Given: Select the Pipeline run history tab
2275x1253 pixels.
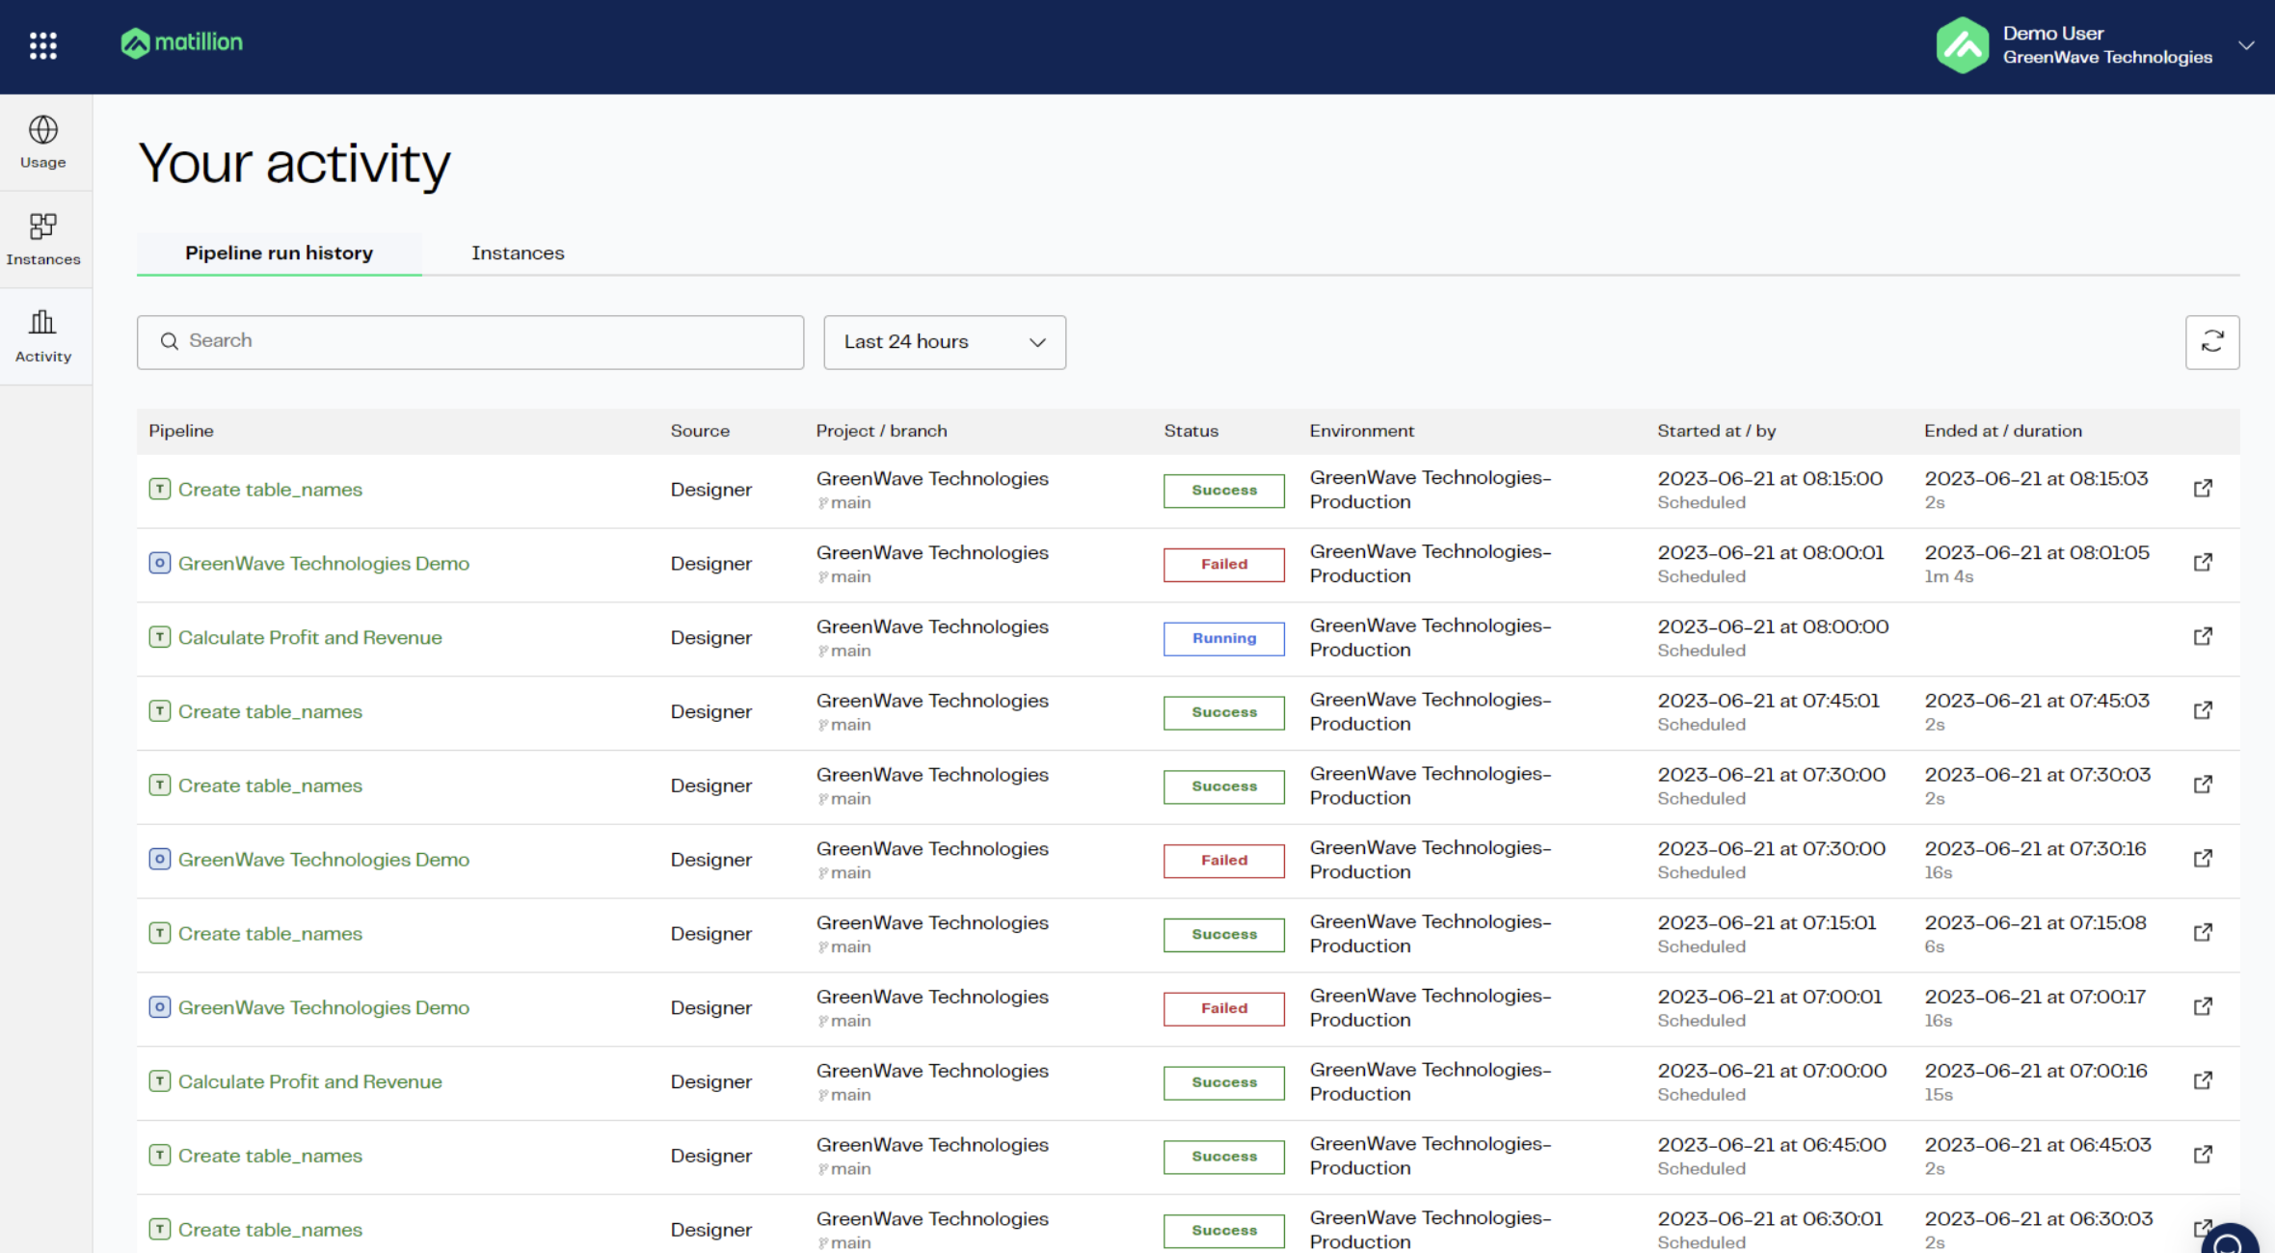Looking at the screenshot, I should tap(279, 253).
